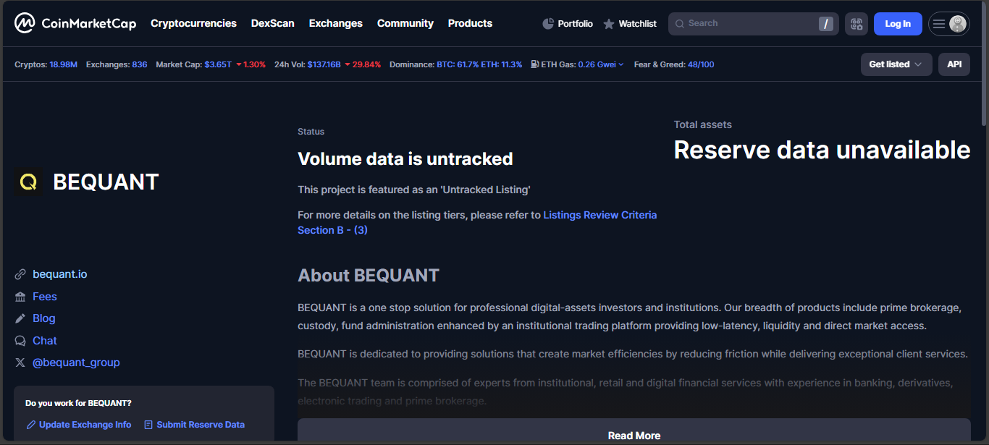Click the CoinMarketCap logo
Viewport: 989px width, 445px height.
tap(75, 23)
